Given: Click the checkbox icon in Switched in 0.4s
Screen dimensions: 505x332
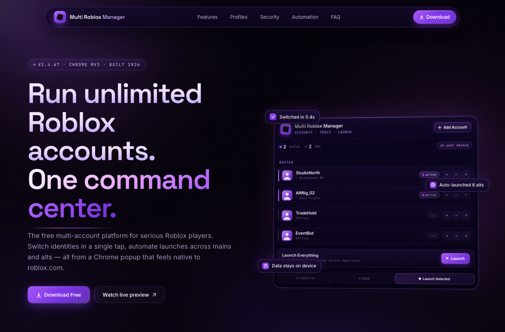Looking at the screenshot, I should tap(273, 117).
